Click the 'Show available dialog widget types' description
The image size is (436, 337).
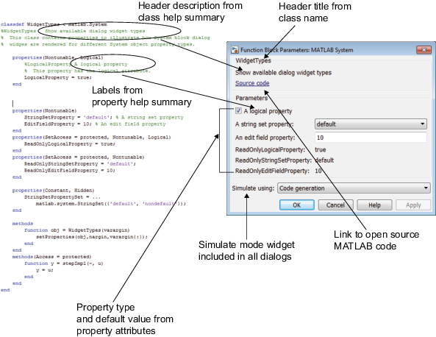coord(283,73)
